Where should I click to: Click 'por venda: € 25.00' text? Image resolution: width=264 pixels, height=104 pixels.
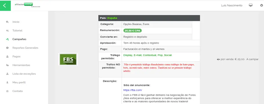[x=232, y=60]
